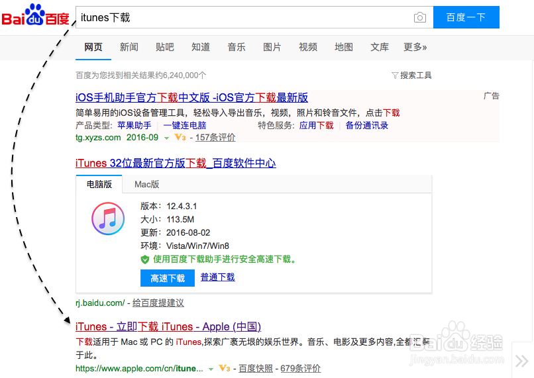Select the Mac版 tab
The image size is (534, 378).
(x=147, y=184)
